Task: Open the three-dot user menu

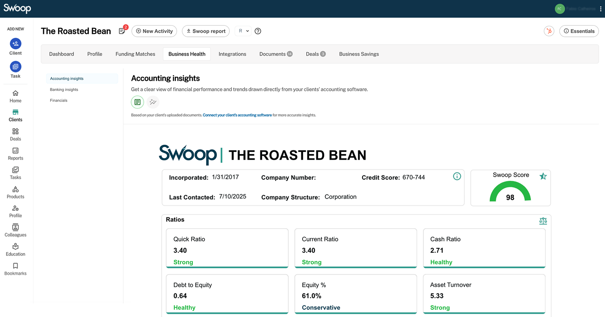Action: [601, 9]
